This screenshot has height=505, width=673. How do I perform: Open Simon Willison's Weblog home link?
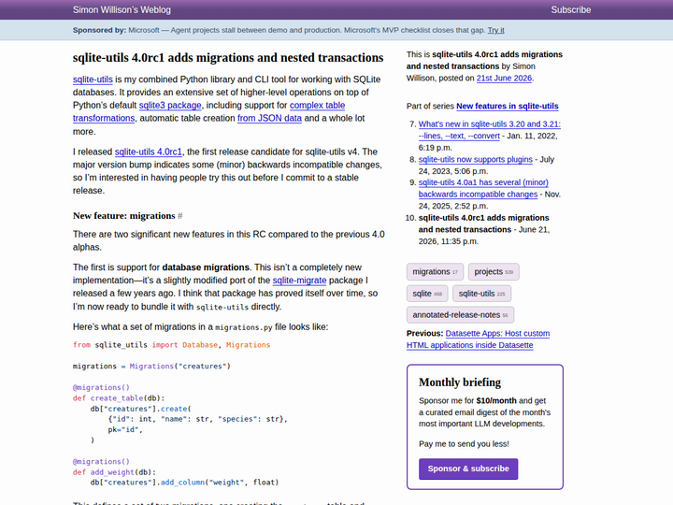tap(122, 10)
